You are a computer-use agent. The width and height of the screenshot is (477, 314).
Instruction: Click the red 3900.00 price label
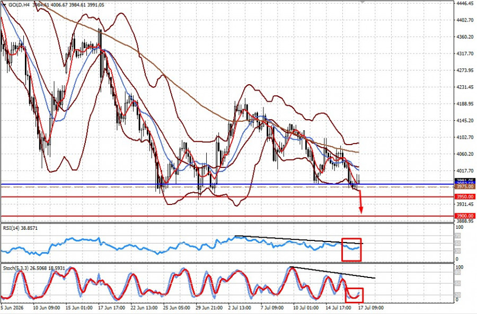point(465,216)
